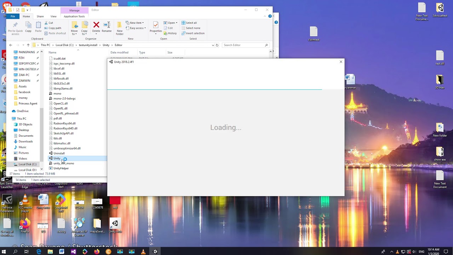The image size is (453, 255).
Task: Click History button in Open group
Action: 170,33
